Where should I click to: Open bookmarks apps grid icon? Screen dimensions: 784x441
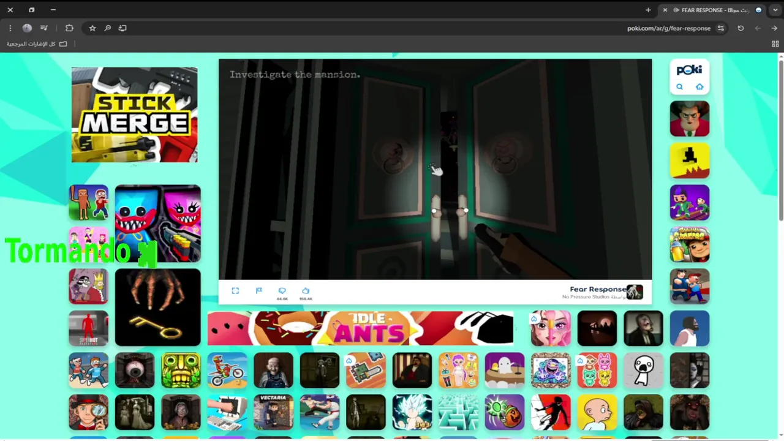(775, 44)
